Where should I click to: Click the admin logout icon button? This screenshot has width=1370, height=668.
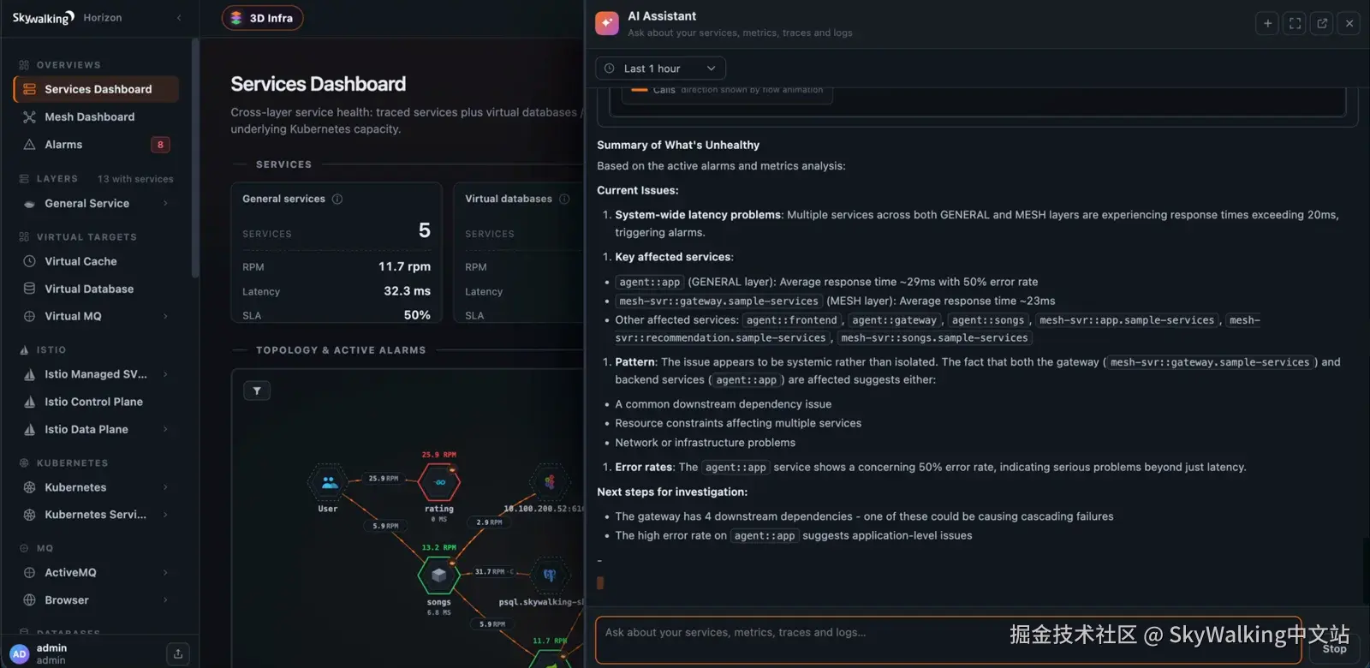point(178,653)
